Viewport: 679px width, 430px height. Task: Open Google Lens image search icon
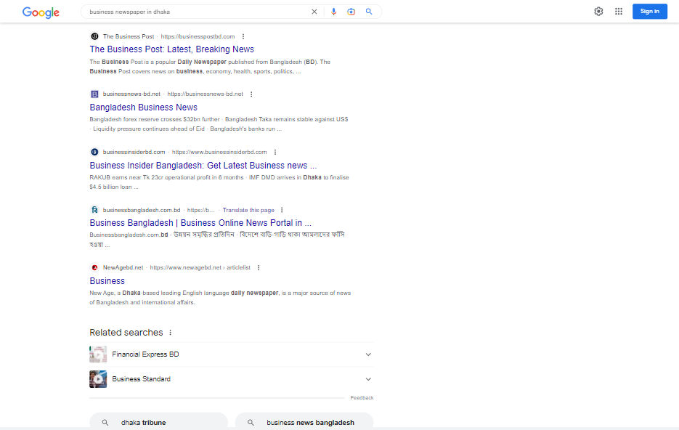351,12
